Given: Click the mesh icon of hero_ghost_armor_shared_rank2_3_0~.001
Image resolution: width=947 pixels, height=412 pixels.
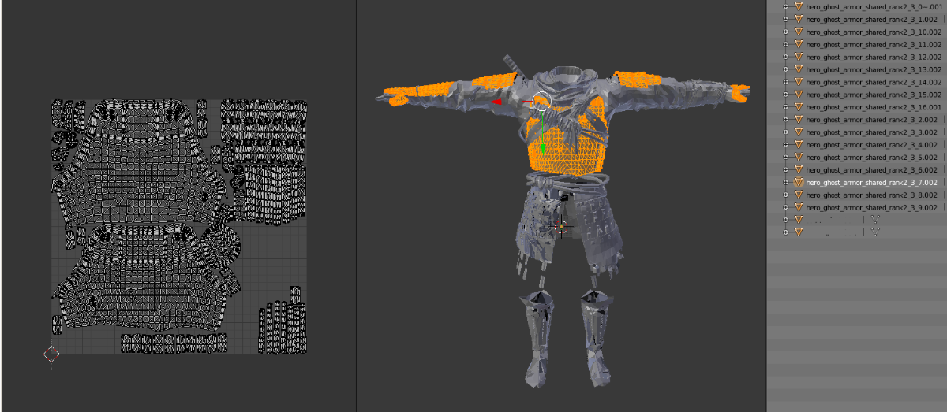Looking at the screenshot, I should [x=798, y=6].
